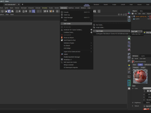151x113 pixels.
Task: Click the viewport pan hand icon
Action: pos(119,14)
